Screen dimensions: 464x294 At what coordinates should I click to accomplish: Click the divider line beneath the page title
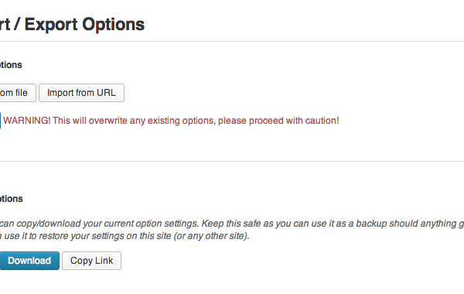(x=232, y=42)
